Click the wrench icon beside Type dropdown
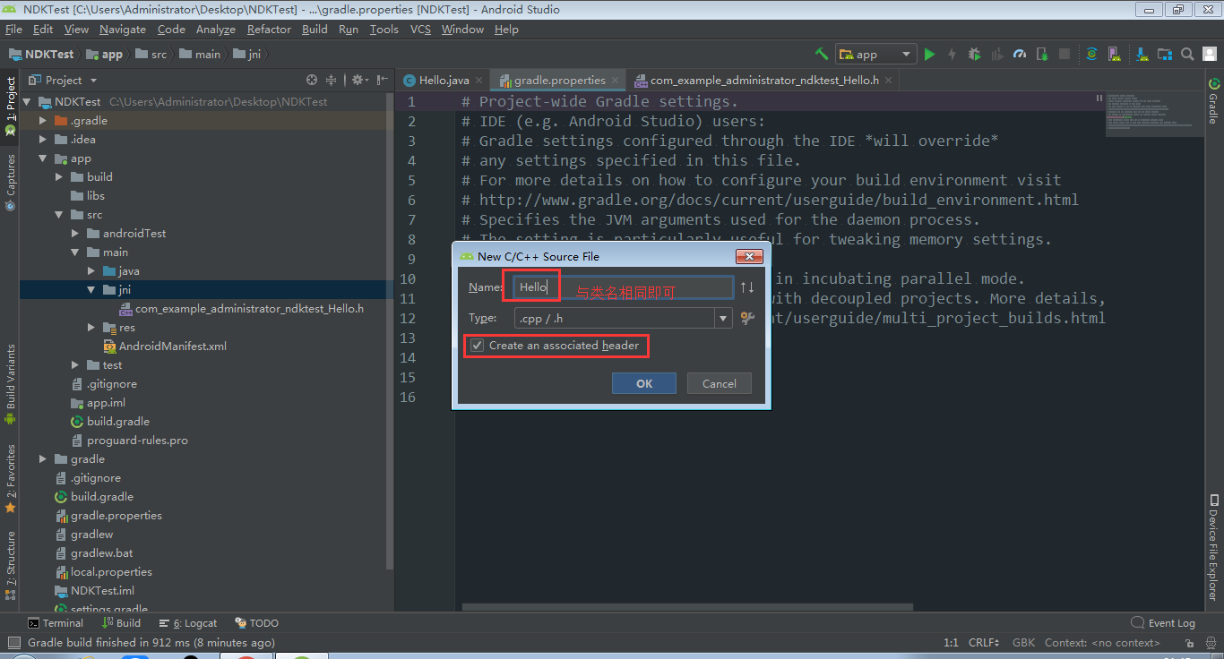 coord(748,318)
